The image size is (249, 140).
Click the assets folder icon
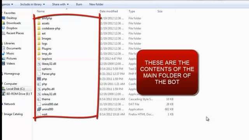point(39,23)
